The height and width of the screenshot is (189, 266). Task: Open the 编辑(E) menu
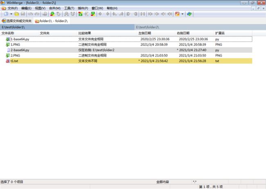26,8
